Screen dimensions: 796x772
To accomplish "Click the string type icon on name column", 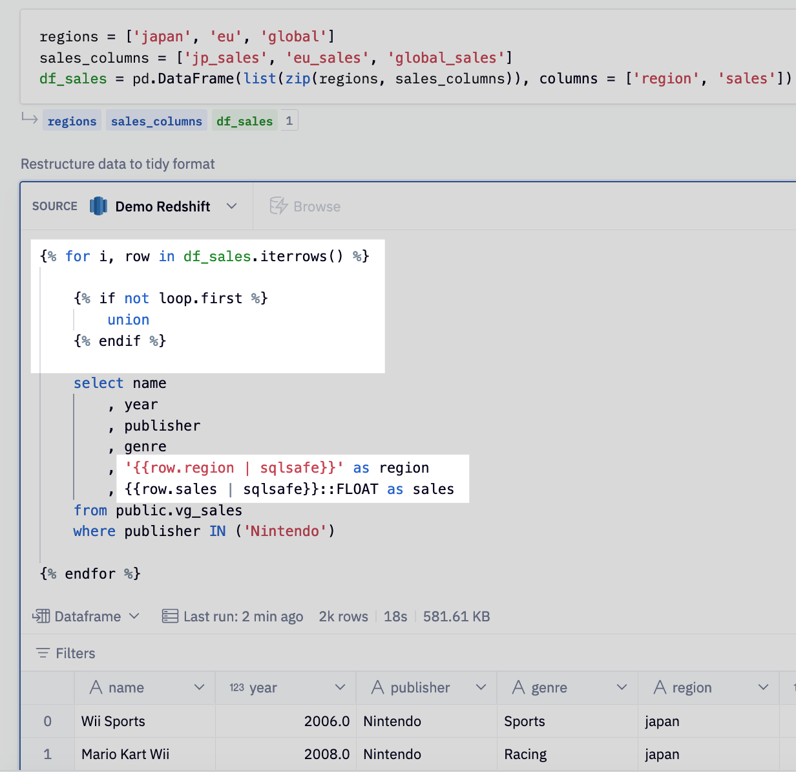I will 96,687.
